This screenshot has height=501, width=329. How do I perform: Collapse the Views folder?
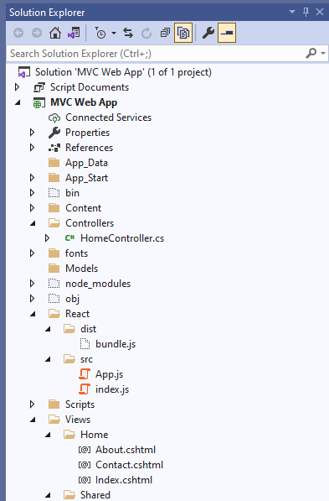point(33,420)
